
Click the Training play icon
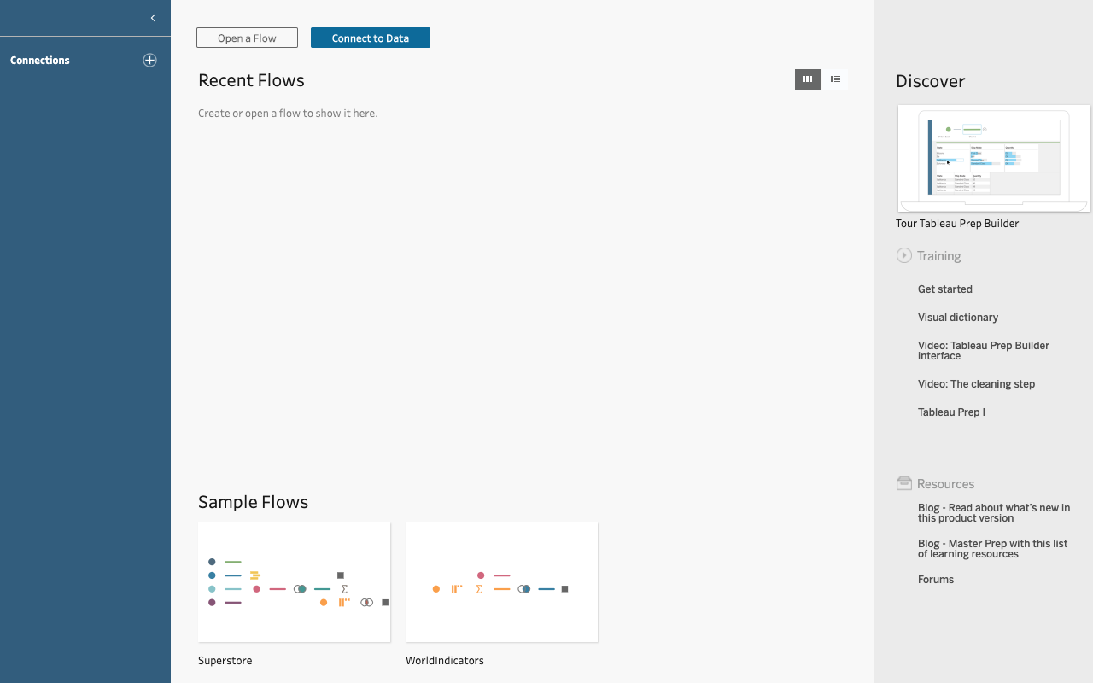[x=904, y=255]
